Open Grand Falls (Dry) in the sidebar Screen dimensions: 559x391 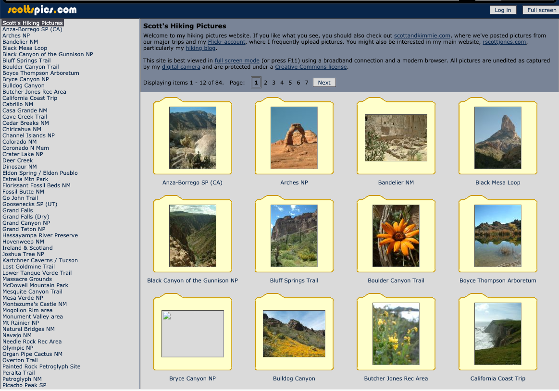coord(25,217)
